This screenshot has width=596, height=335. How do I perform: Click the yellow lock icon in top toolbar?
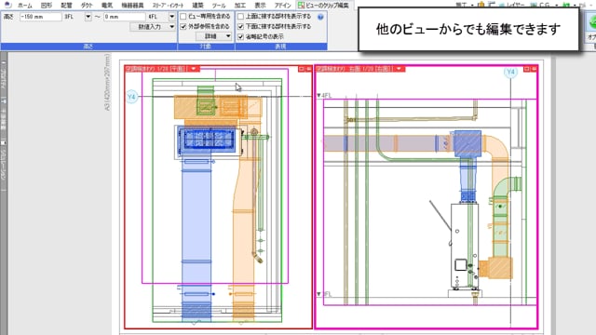click(x=481, y=5)
